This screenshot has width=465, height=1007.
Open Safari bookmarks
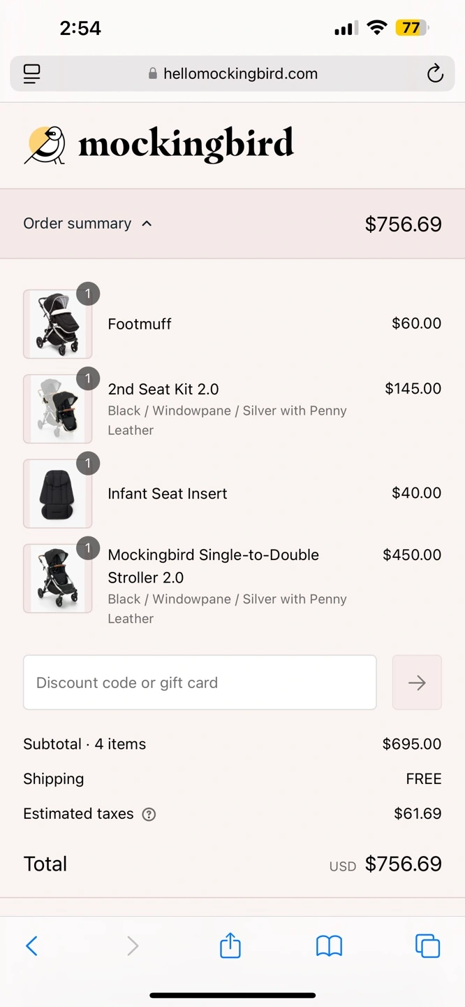click(329, 946)
